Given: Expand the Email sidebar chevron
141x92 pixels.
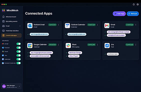Looking at the screenshot, I should [x=20, y=26].
